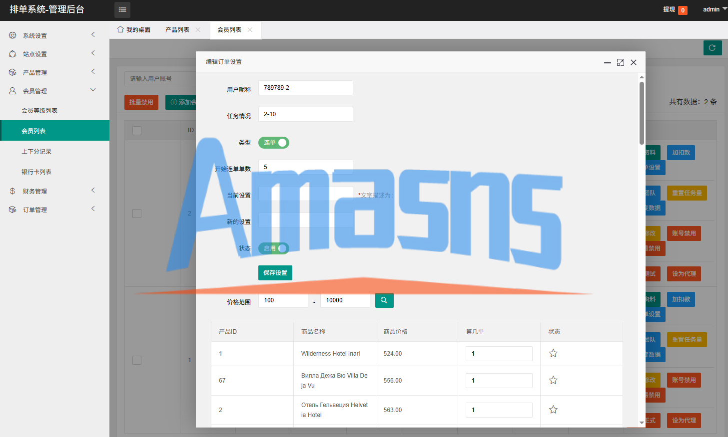Click the 站点设置 icon in sidebar
Screen dimensions: 728x437
click(12, 54)
